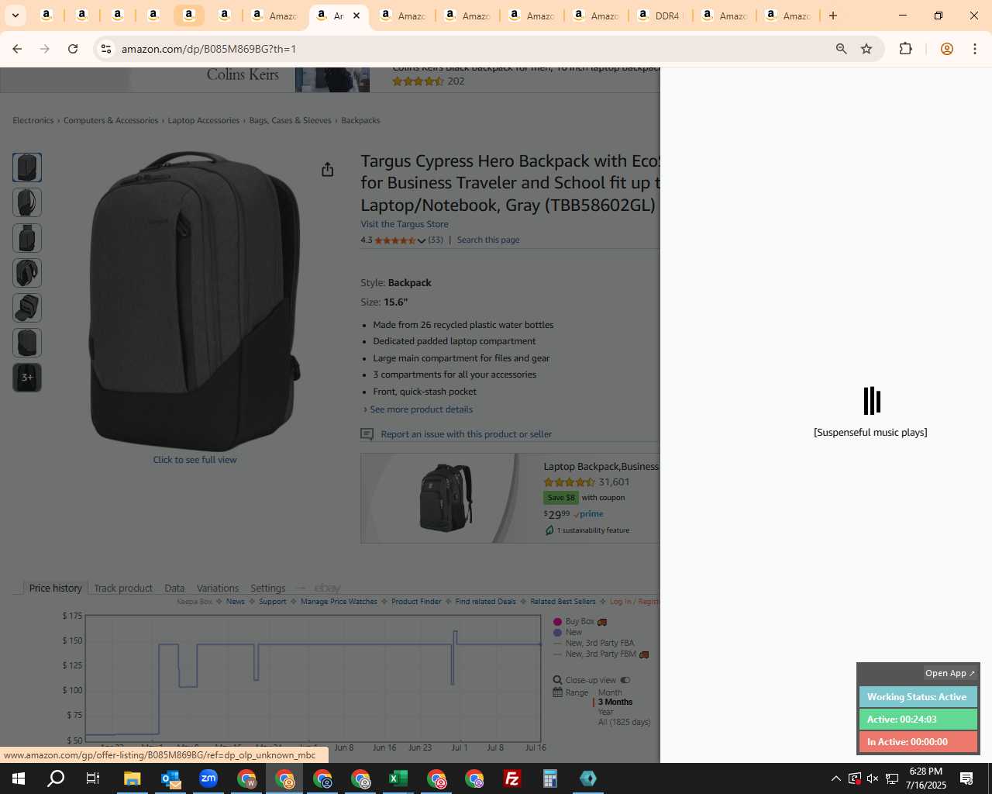The image size is (992, 794).
Task: Open the Keepa Settings tab
Action: (x=268, y=588)
